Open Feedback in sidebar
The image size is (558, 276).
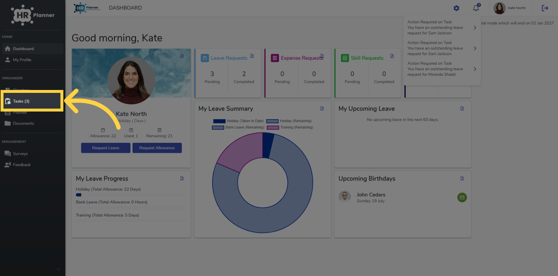coord(33,165)
